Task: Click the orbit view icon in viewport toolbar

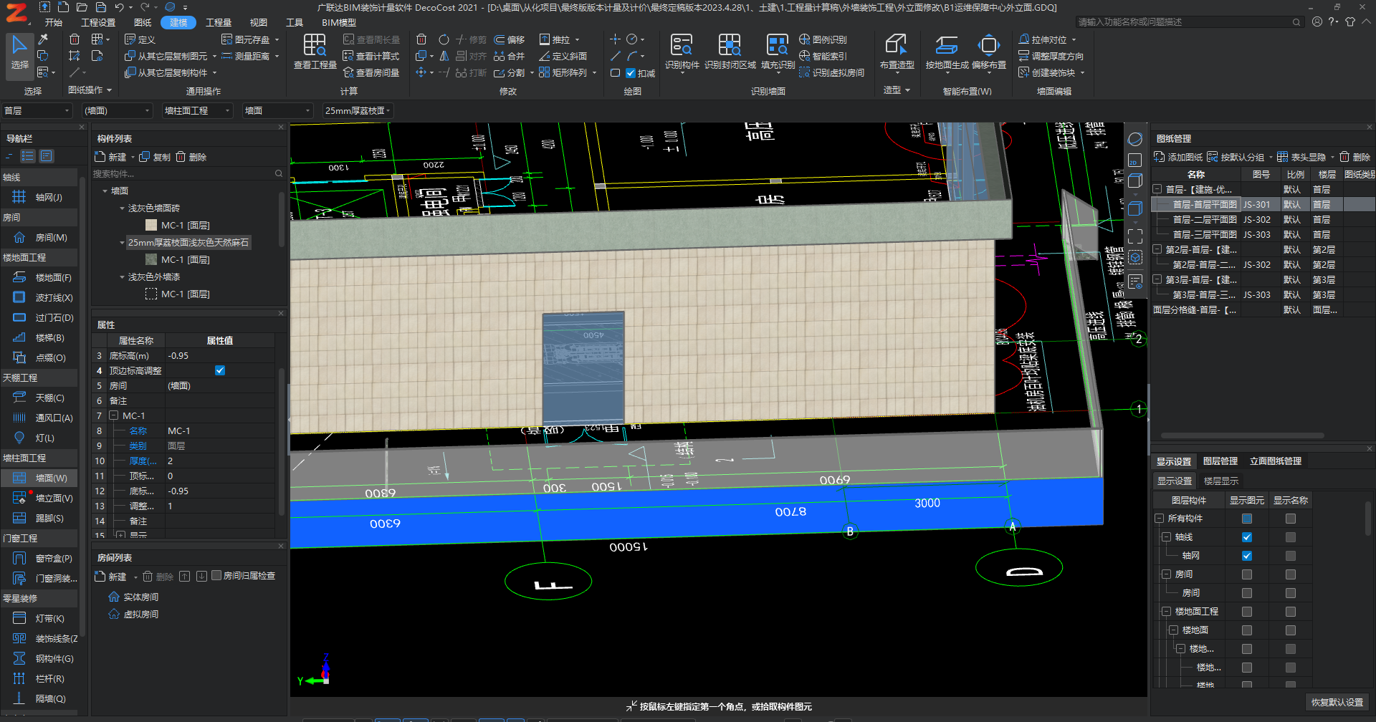Action: (1134, 139)
